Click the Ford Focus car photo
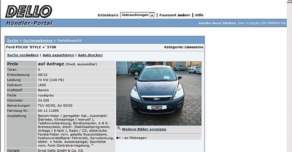Viewport: 292px width, 152px height. 159,93
